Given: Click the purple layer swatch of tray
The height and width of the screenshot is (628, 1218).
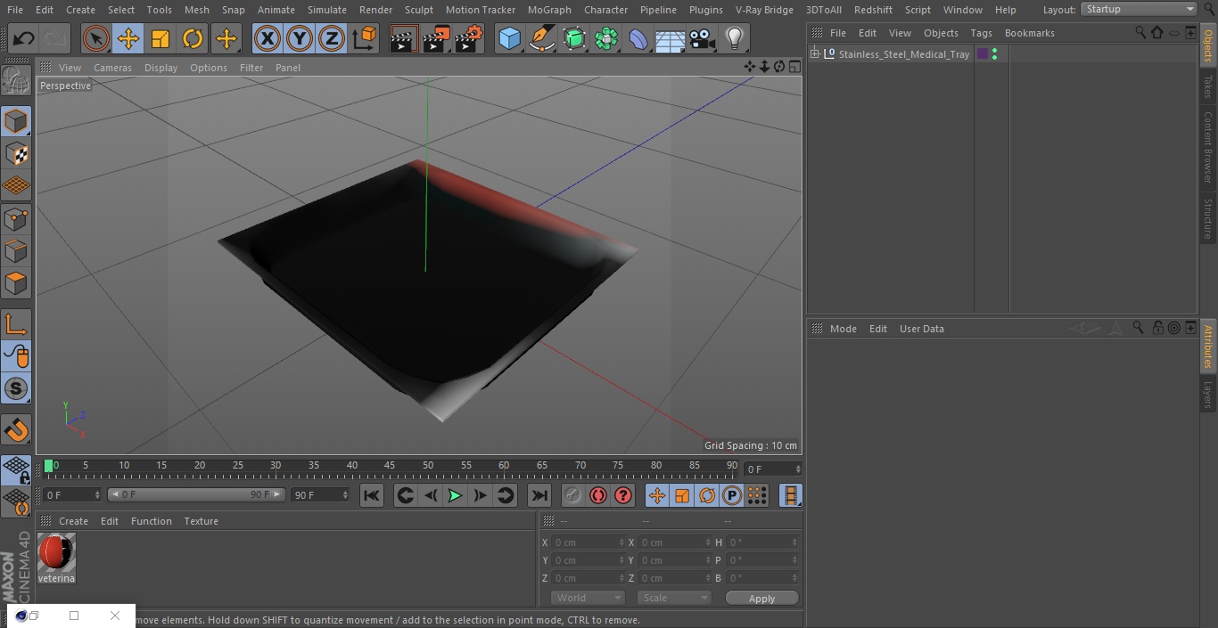Looking at the screenshot, I should point(982,53).
